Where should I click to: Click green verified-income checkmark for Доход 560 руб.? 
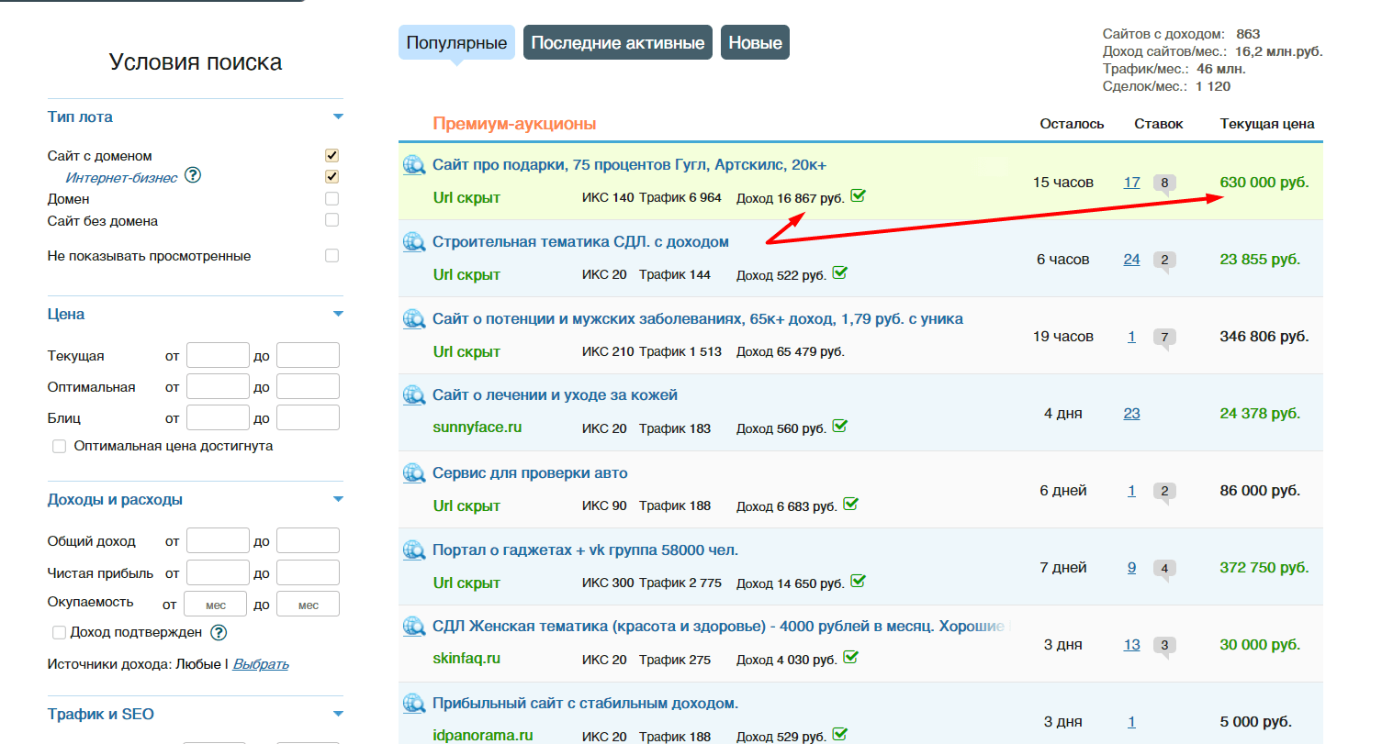[839, 427]
